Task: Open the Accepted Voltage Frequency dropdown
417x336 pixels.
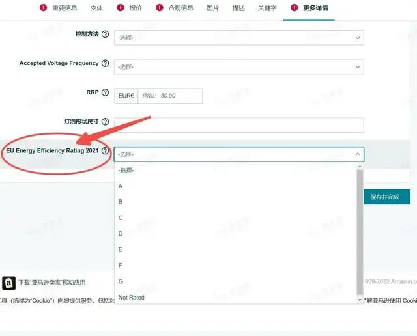Action: (239, 67)
